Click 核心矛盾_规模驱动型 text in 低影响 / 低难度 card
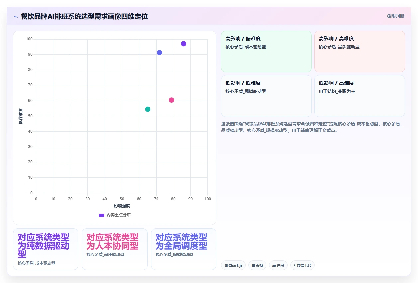Screen dimensions: 418x283 [x=246, y=91]
